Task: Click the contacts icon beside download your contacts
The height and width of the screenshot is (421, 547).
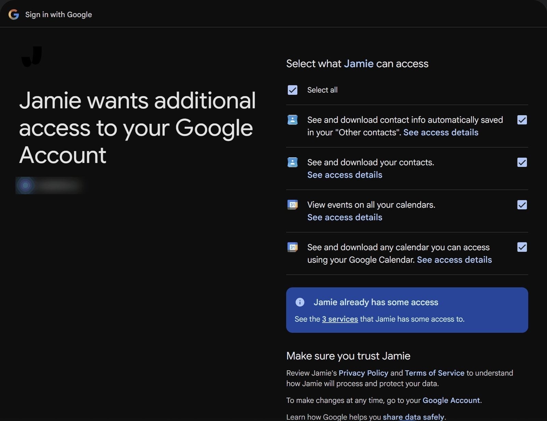Action: click(292, 162)
